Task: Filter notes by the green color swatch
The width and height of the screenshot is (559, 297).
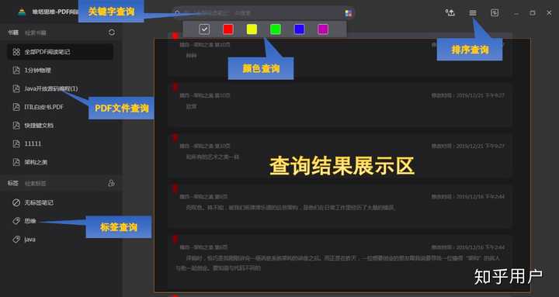Action: 275,29
